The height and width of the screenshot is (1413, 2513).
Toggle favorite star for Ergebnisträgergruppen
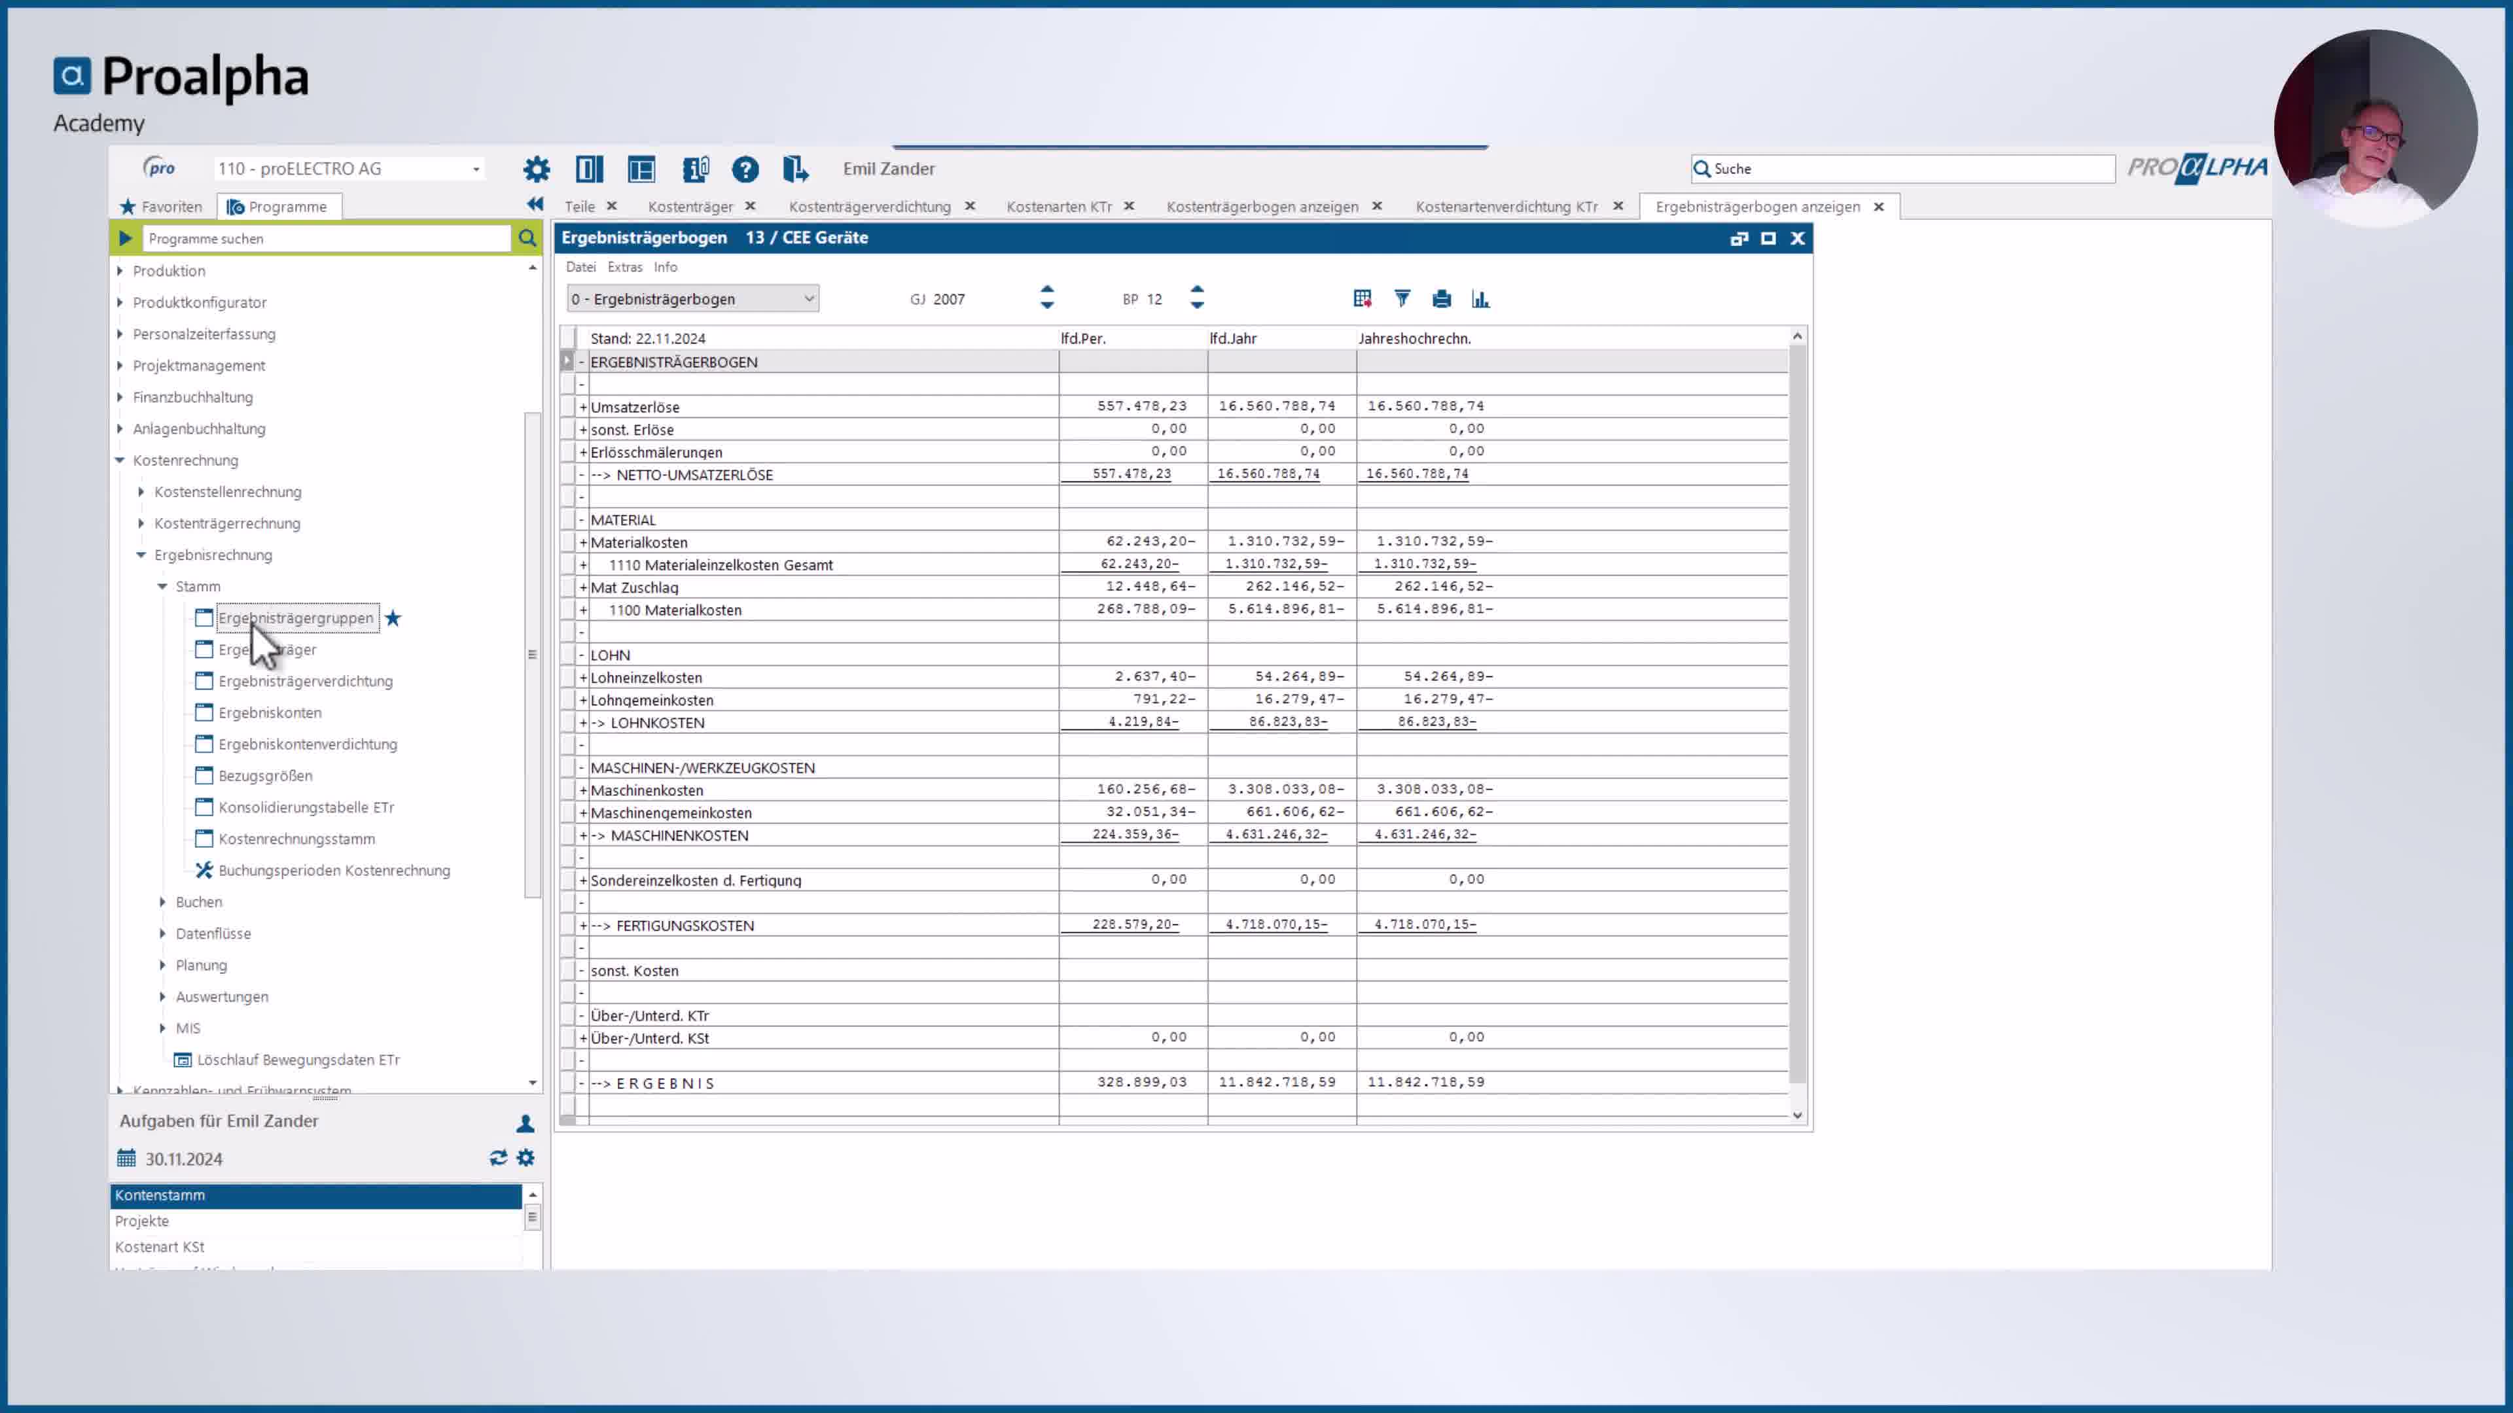393,618
